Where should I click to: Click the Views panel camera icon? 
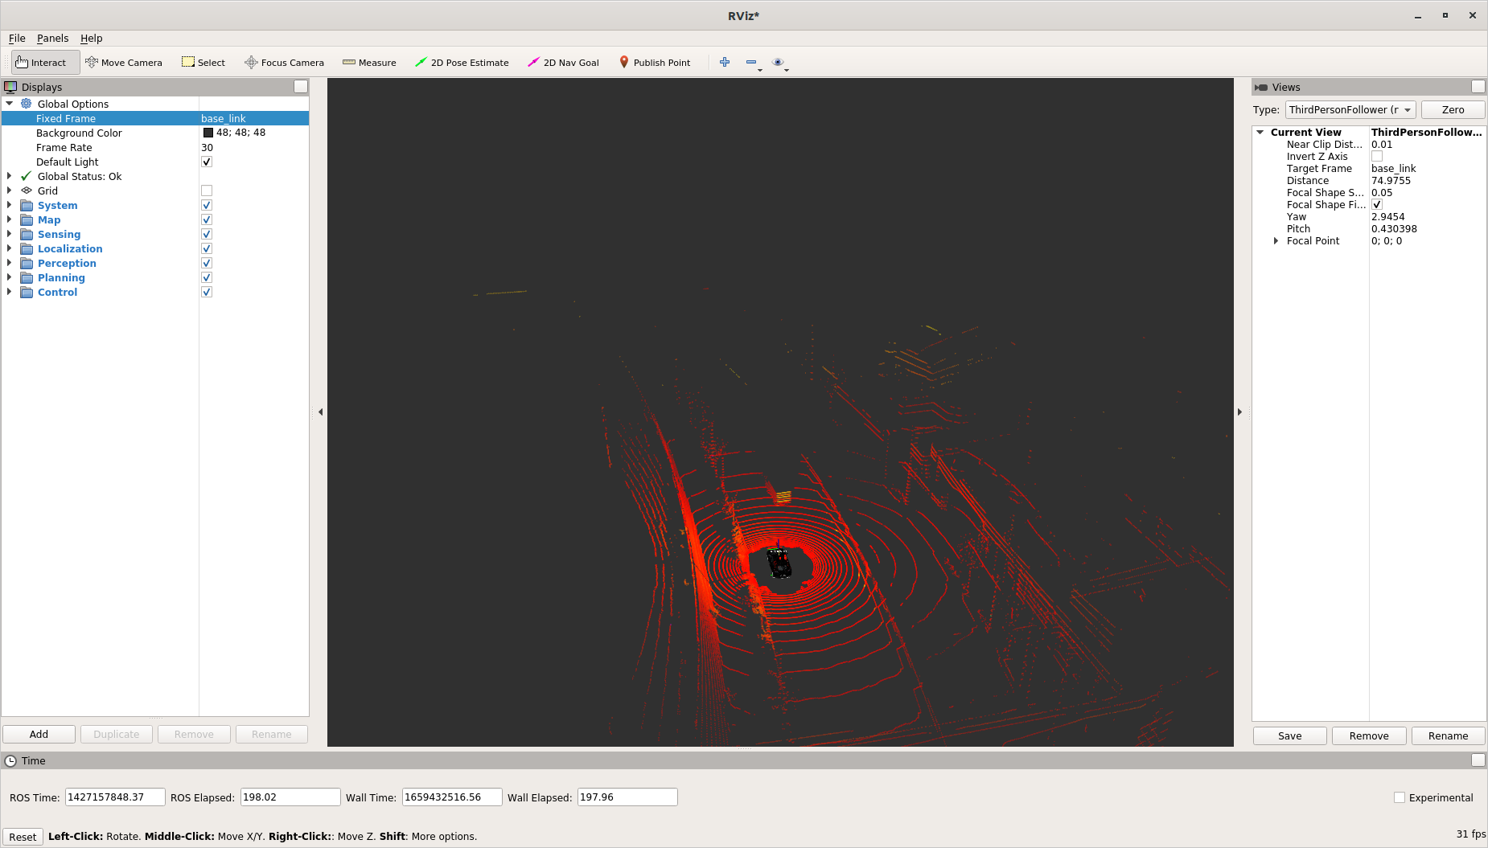pyautogui.click(x=1261, y=87)
